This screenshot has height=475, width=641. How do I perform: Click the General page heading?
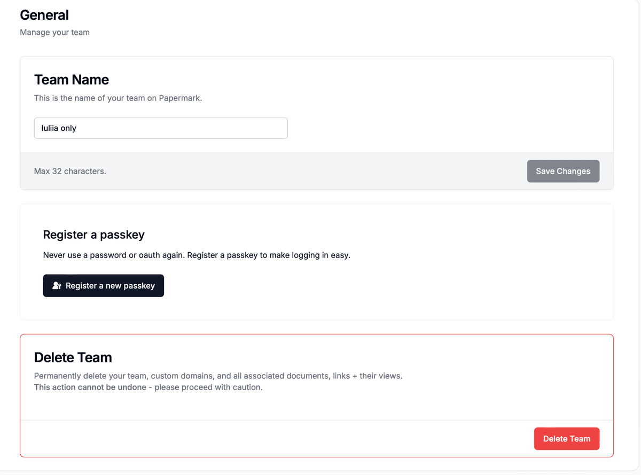pos(44,15)
